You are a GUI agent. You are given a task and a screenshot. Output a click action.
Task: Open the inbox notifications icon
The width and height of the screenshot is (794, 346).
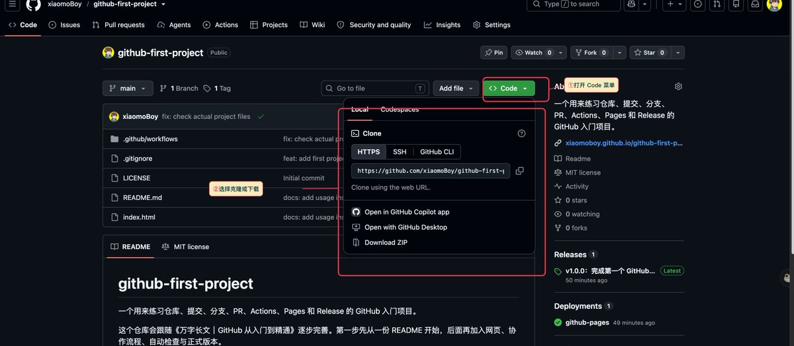tap(755, 4)
